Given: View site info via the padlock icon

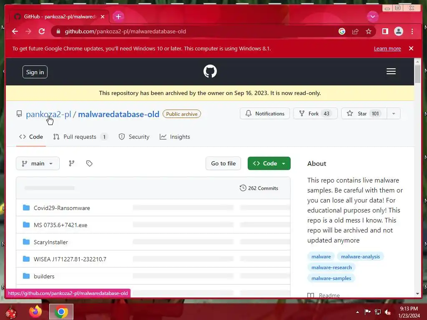Looking at the screenshot, I should 58,31.
